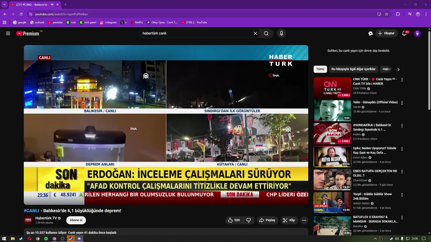Open Chrome apps grid in bookmarks bar
431x242 pixels.
4,23
